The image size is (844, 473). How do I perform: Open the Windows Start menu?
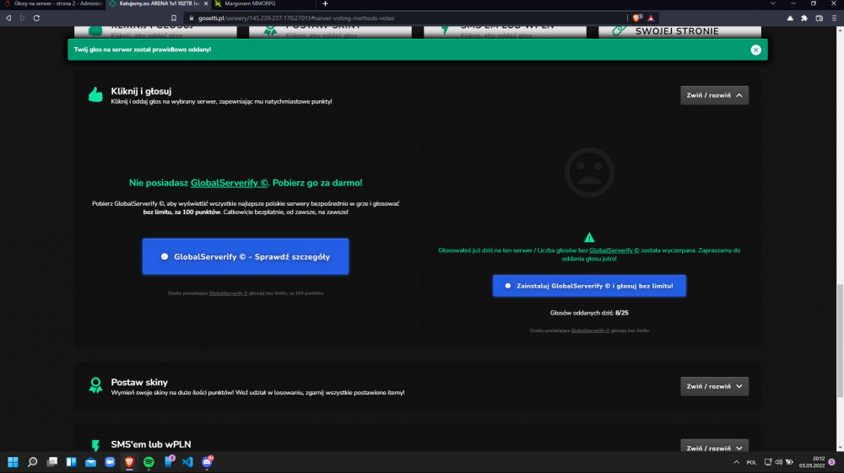pos(13,462)
